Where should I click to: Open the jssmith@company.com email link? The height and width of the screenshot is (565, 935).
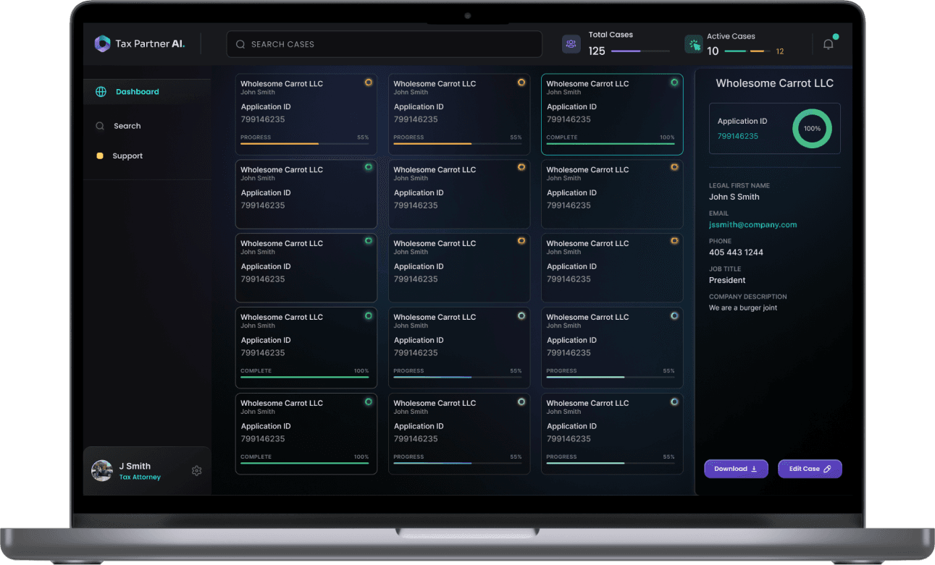click(752, 224)
